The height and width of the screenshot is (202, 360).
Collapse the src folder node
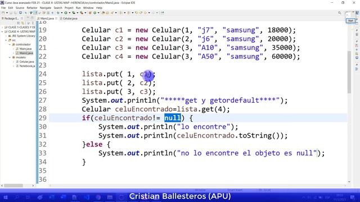pyautogui.click(x=6, y=40)
